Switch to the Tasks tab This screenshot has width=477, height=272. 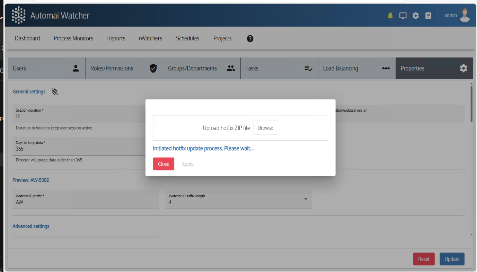279,68
